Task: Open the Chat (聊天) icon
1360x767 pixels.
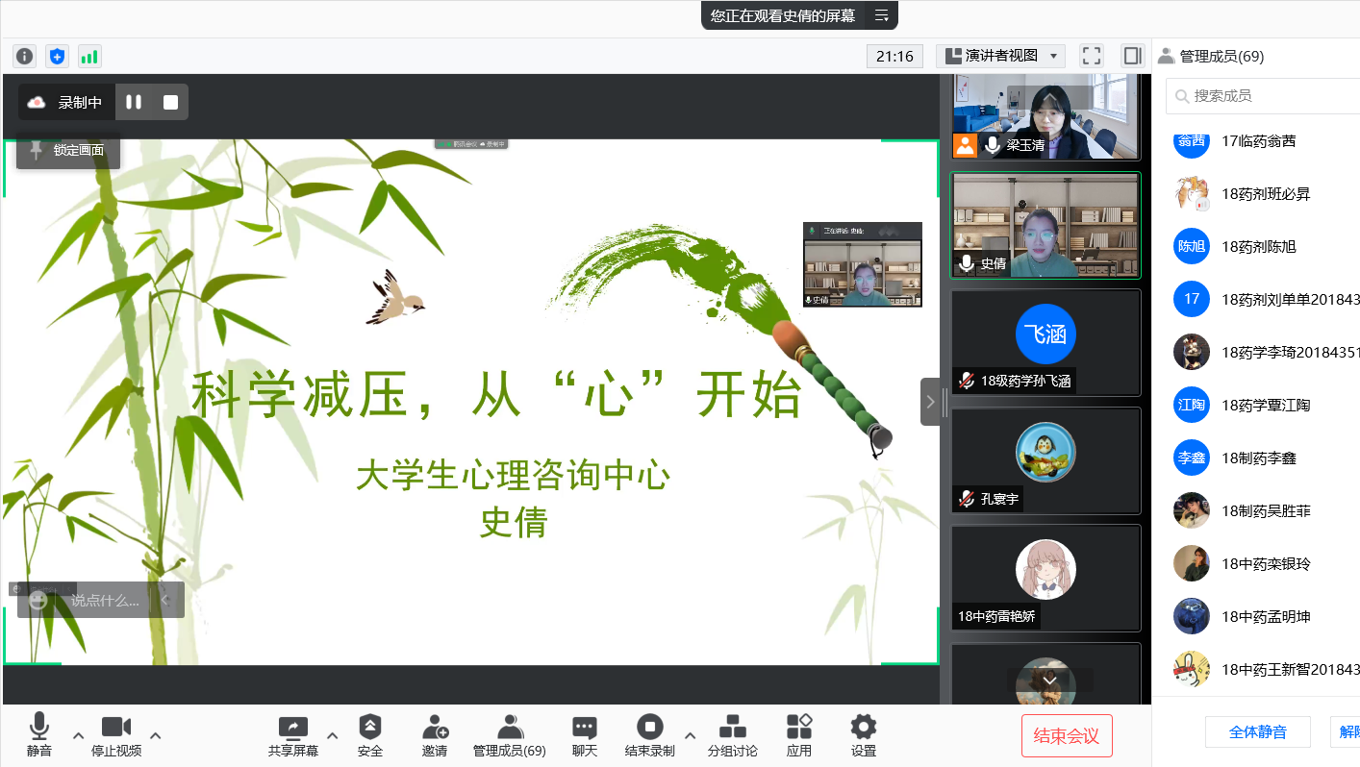Action: pos(584,735)
